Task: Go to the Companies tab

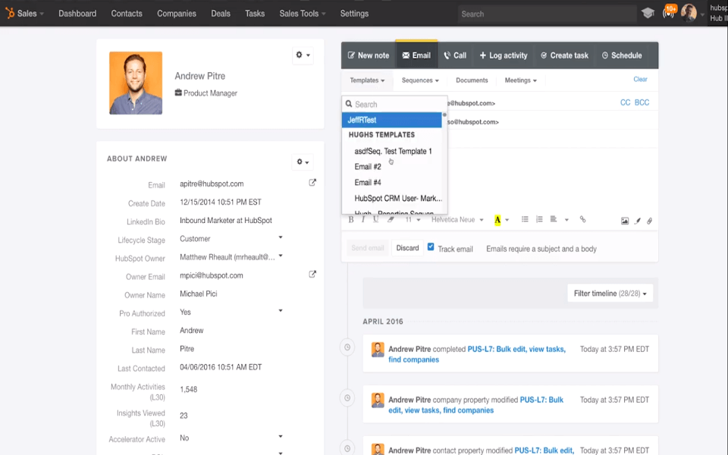Action: point(177,14)
